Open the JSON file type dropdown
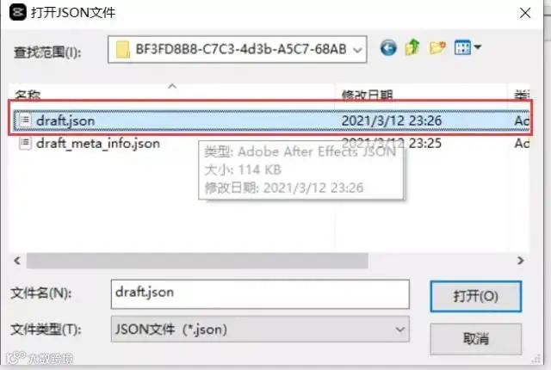551x370 pixels. tap(260, 330)
